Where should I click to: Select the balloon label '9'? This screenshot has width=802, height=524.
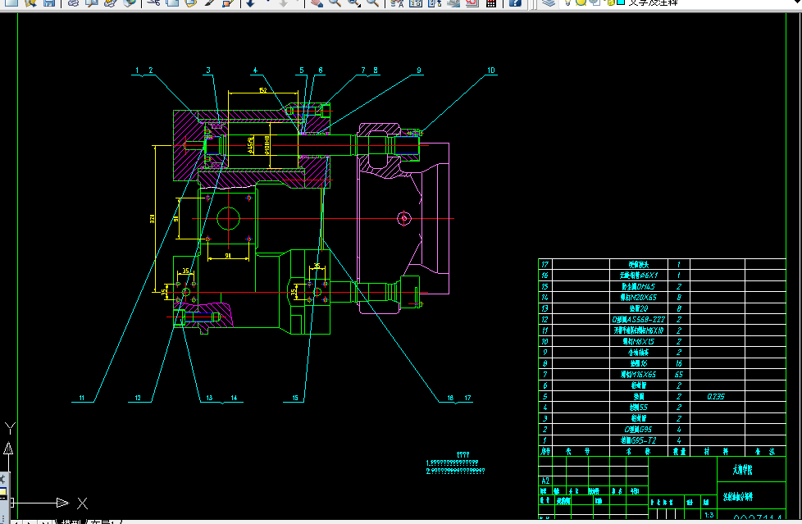pyautogui.click(x=419, y=71)
